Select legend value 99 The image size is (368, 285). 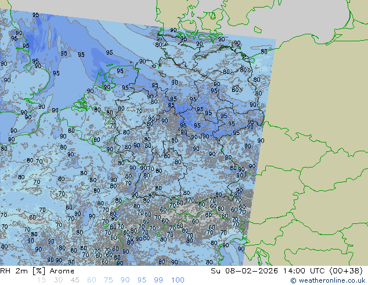click(158, 280)
